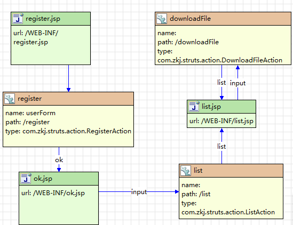This screenshot has width=293, height=225.
Task: Click 'url: /WEB-INF/ok.jsp' text
Action: click(53, 193)
